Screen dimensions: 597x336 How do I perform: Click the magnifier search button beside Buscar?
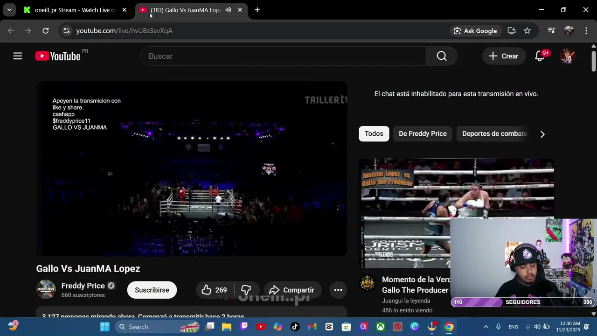(x=441, y=56)
